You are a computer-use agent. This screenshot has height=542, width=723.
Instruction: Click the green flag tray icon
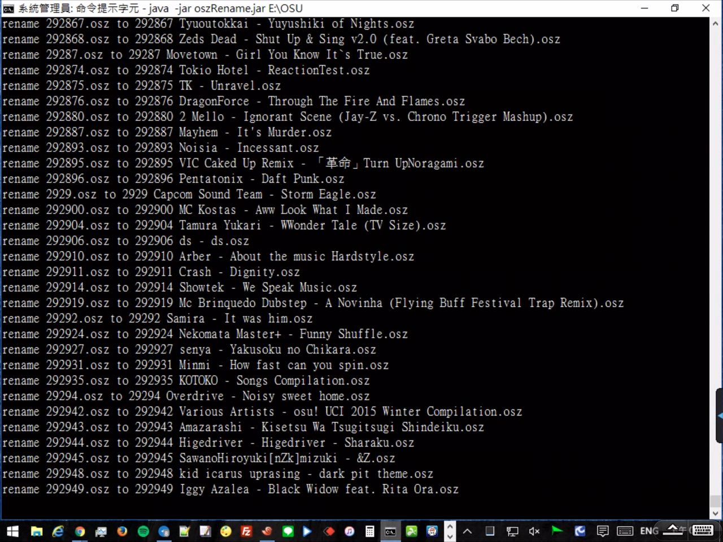pyautogui.click(x=558, y=530)
